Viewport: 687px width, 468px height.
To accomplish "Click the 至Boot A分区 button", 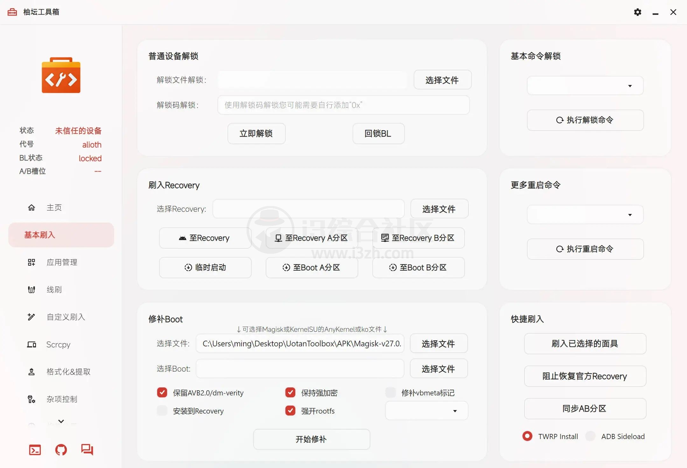I will pos(312,267).
